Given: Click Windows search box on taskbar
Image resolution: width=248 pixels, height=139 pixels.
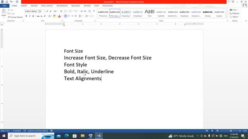Looking at the screenshot, I should [x=31, y=136].
